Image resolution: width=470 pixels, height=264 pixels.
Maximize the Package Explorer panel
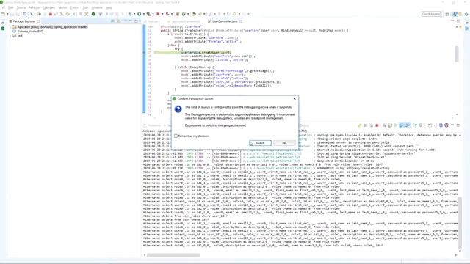(x=136, y=21)
